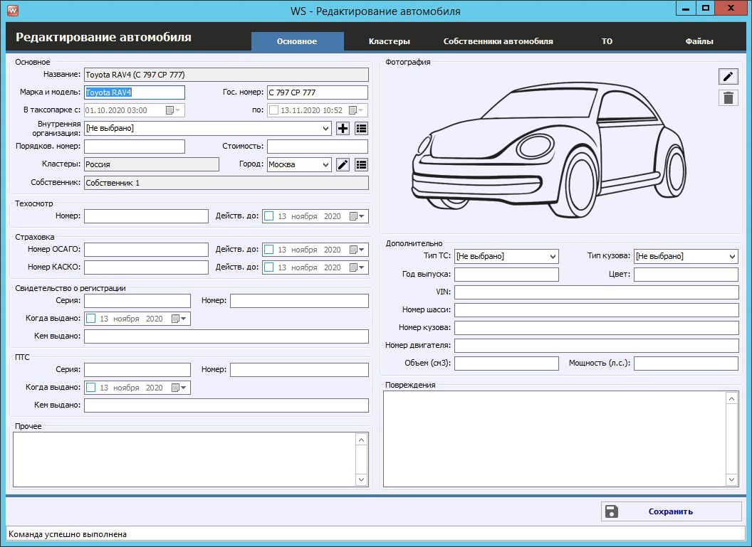Click into the VIN input field

[x=596, y=292]
